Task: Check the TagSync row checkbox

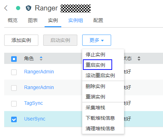Action: point(14,104)
